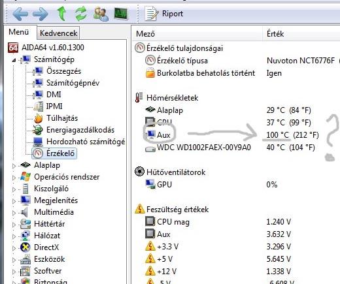Click the speaker icon for Multimédia

pos(24,212)
